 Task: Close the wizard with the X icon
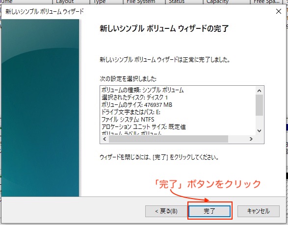pos(279,11)
